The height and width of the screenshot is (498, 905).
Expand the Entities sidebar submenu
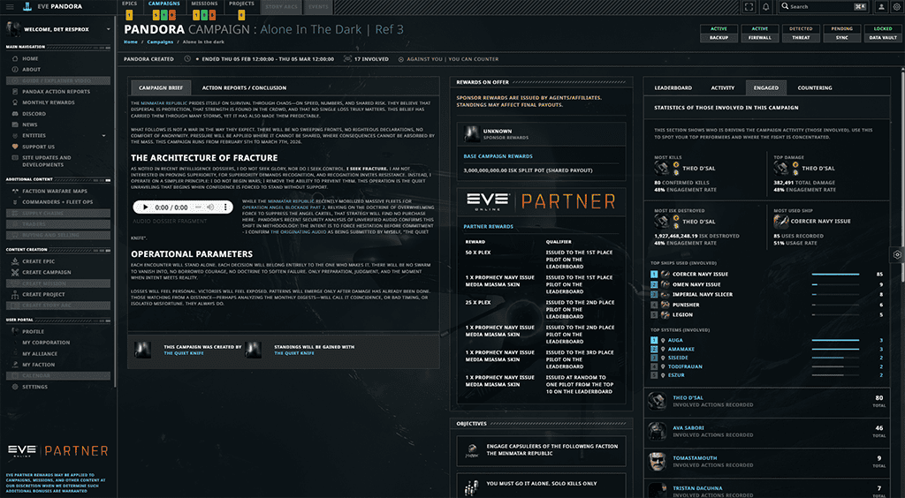pyautogui.click(x=104, y=135)
